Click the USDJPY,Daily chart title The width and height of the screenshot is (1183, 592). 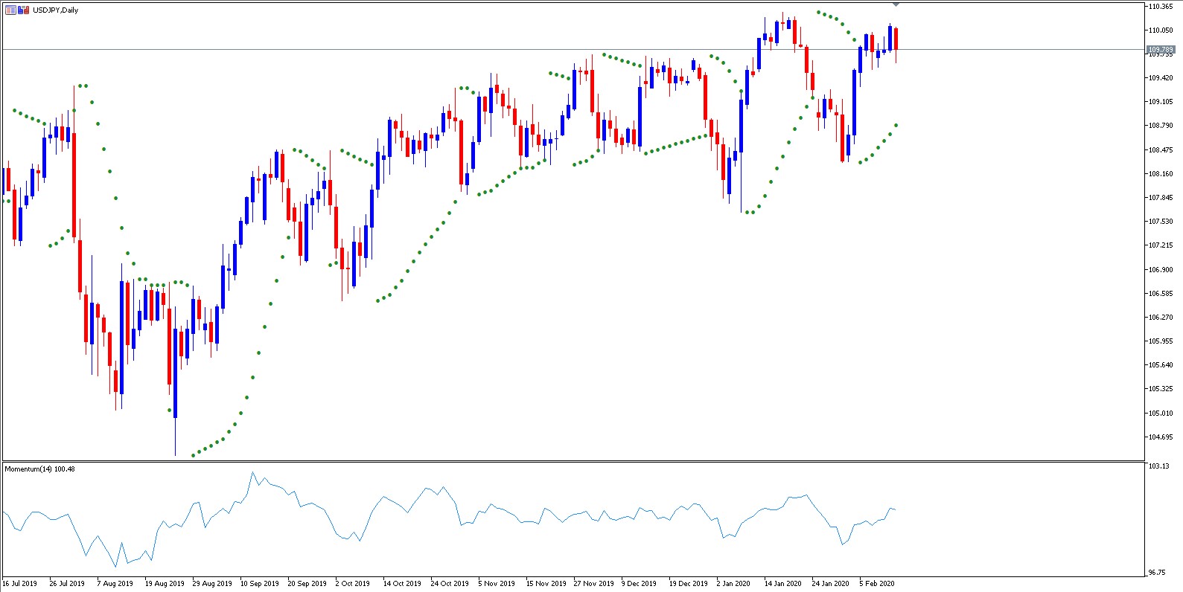pyautogui.click(x=55, y=10)
